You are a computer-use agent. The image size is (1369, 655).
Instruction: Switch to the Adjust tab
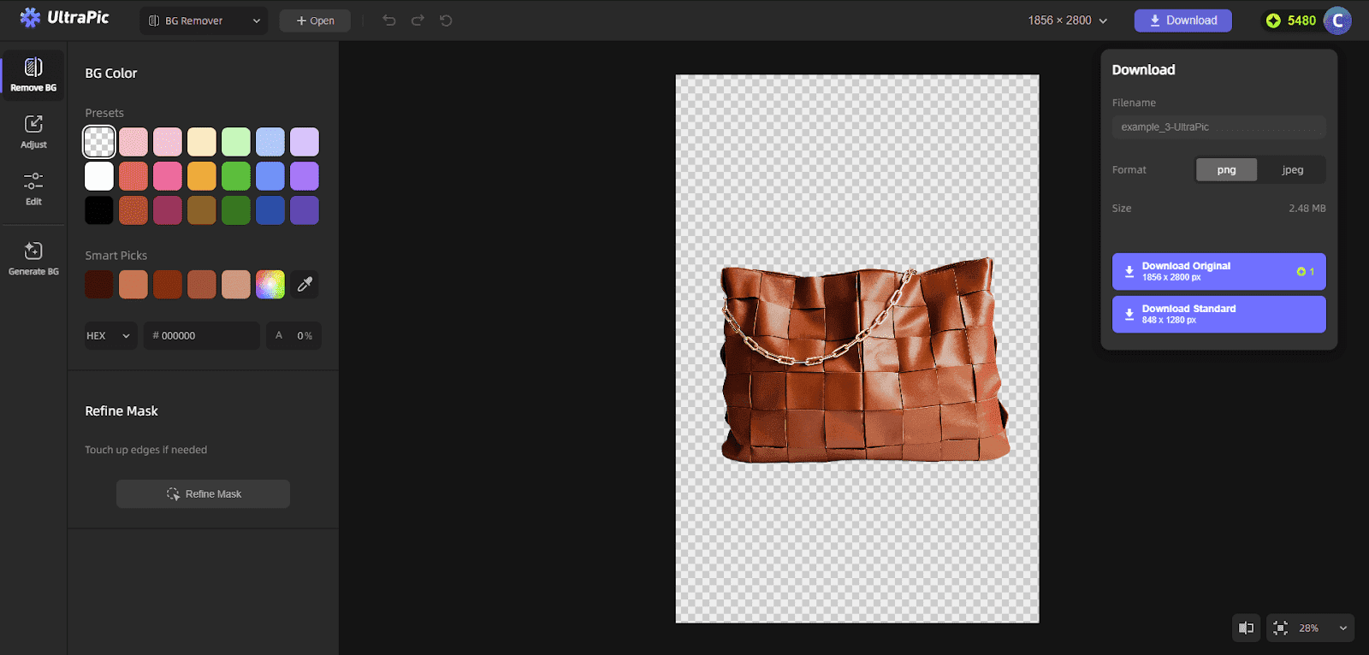coord(33,132)
